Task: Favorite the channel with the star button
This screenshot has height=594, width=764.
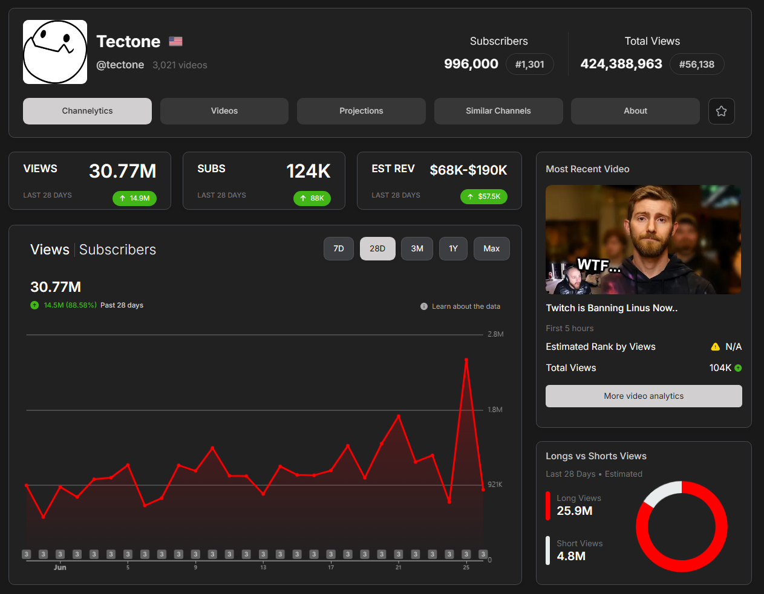Action: pyautogui.click(x=721, y=111)
